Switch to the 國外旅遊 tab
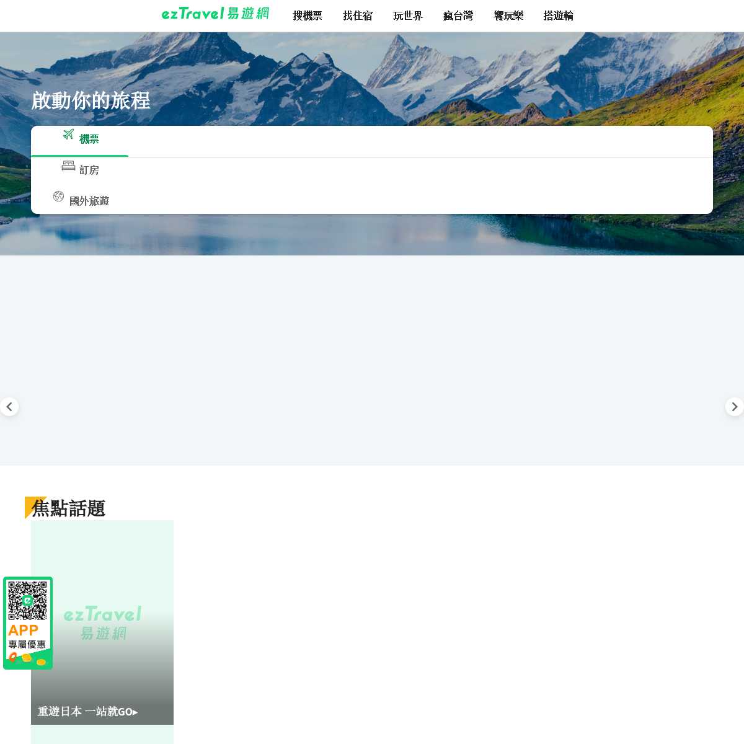This screenshot has height=744, width=744. (80, 200)
